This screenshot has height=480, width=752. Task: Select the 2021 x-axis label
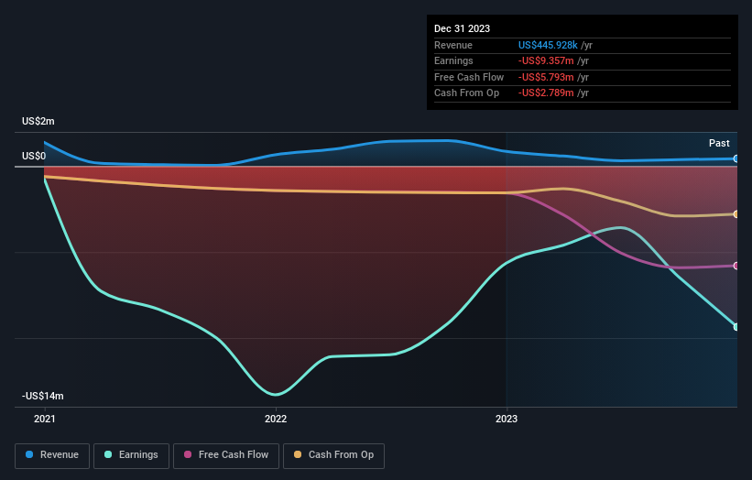(45, 420)
